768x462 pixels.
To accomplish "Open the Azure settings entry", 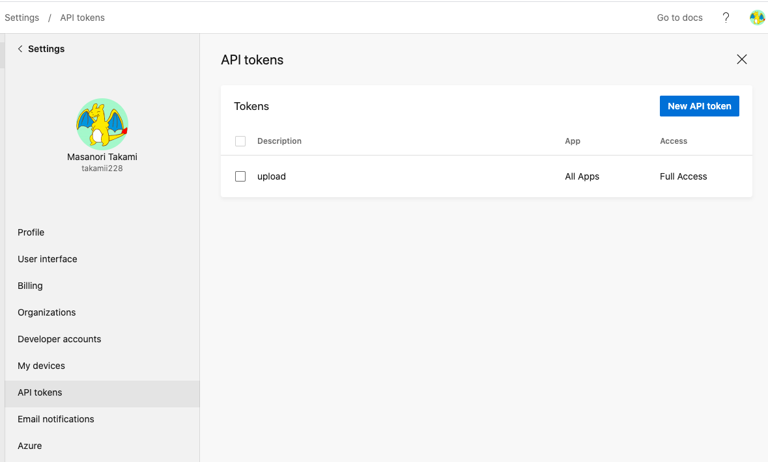I will point(30,446).
